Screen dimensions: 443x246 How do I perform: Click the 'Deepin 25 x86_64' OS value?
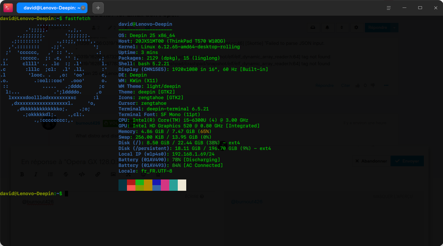click(152, 35)
